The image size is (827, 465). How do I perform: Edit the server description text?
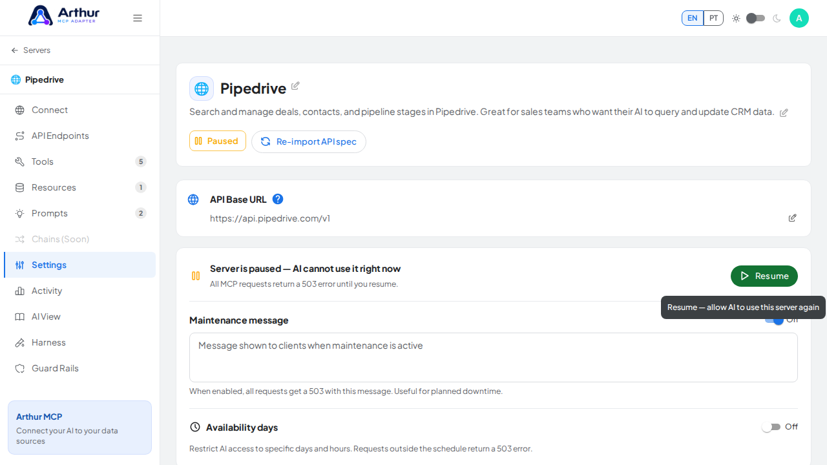pyautogui.click(x=784, y=112)
